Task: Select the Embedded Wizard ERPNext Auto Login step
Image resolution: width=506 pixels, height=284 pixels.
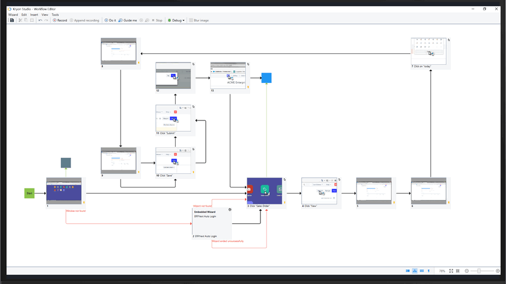Action: (211, 223)
